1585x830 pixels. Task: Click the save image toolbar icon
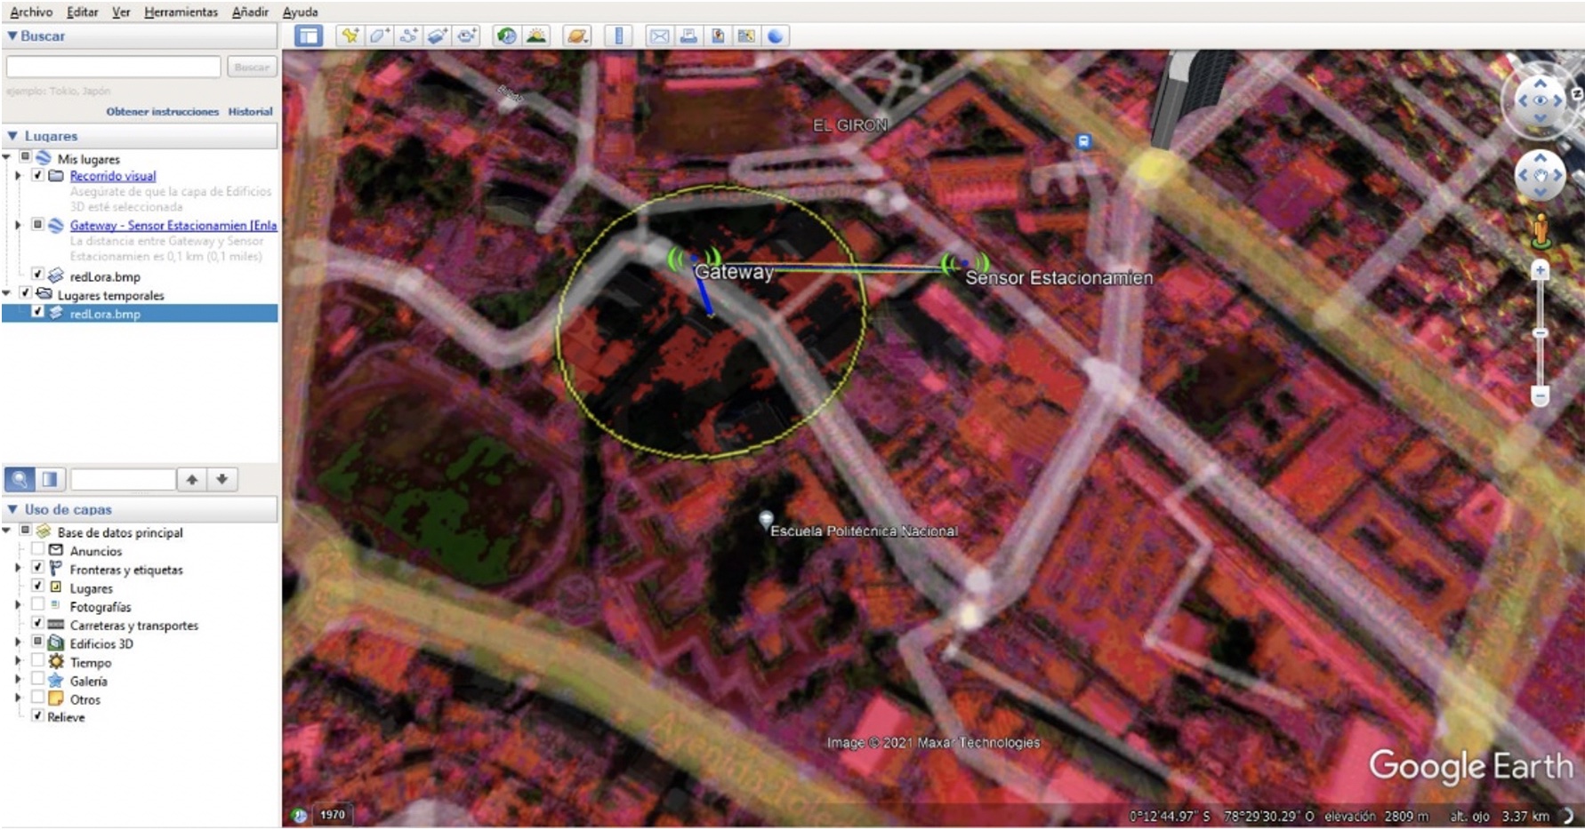coord(718,36)
